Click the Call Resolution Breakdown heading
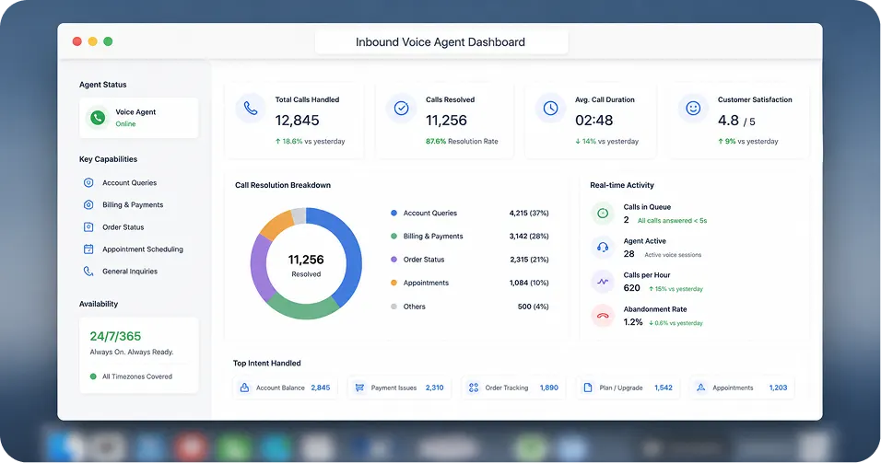This screenshot has width=881, height=463. [283, 185]
